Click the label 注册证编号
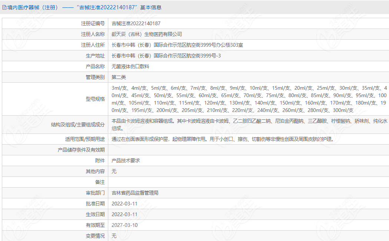The height and width of the screenshot is (241, 389). [x=93, y=24]
